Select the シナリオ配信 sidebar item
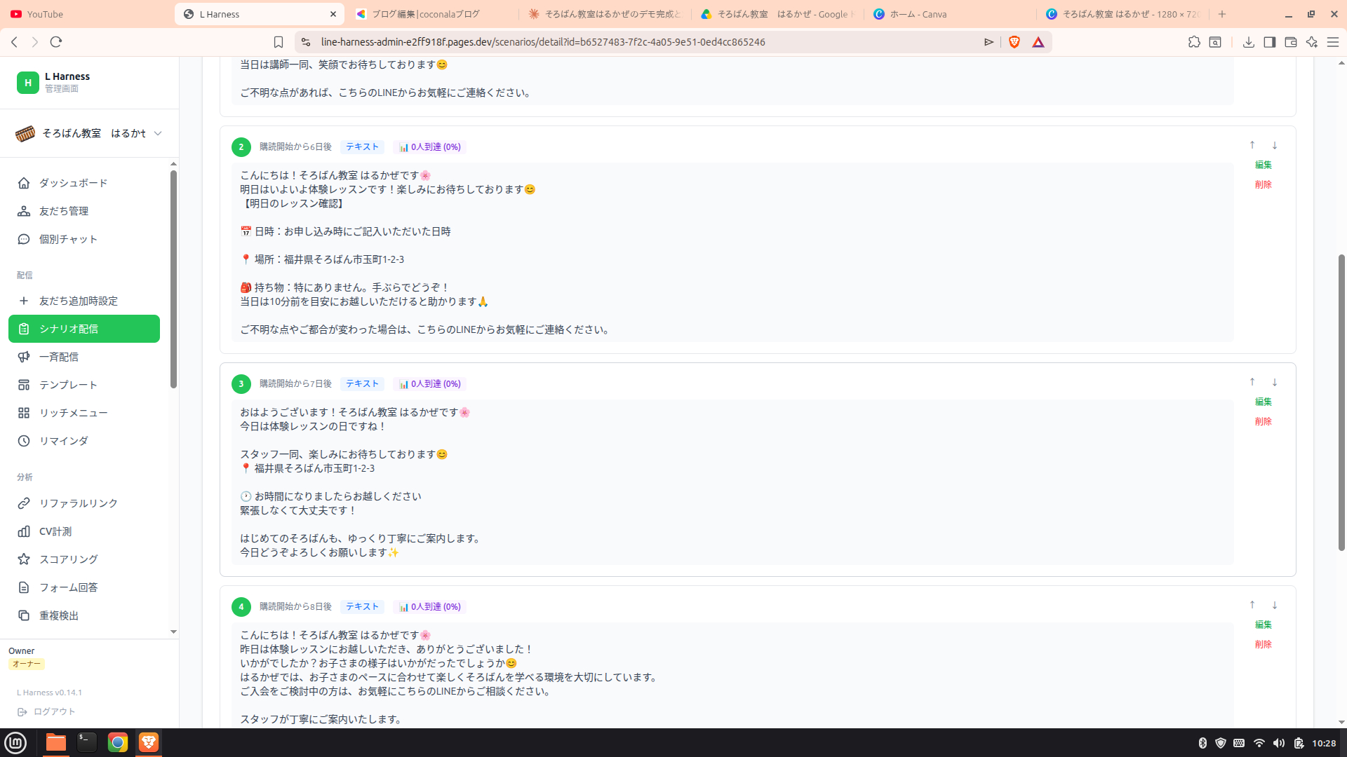Image resolution: width=1347 pixels, height=757 pixels. (x=84, y=329)
